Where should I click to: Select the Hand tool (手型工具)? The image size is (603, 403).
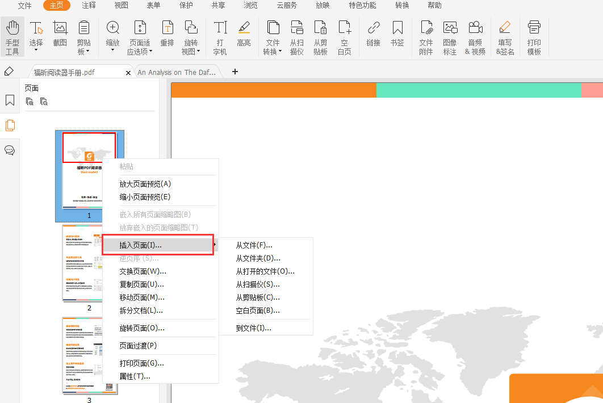(x=12, y=37)
